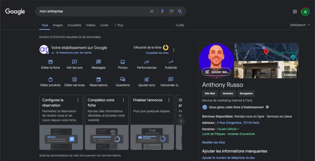Open Réservations
Image resolution: width=315 pixels, height=161 pixels.
click(x=98, y=82)
